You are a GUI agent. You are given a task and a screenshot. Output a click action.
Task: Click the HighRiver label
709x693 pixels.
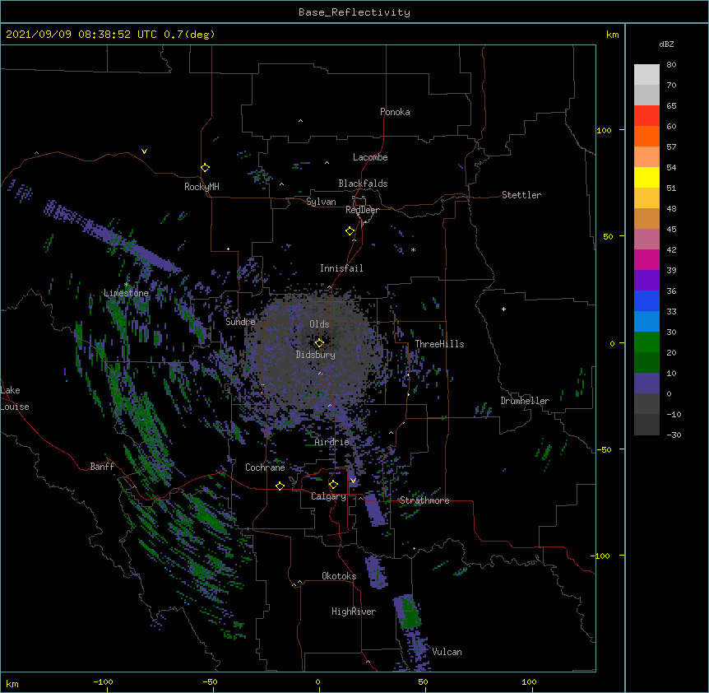(x=354, y=612)
